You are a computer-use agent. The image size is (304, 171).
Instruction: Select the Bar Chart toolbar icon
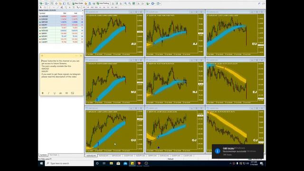point(113,3)
